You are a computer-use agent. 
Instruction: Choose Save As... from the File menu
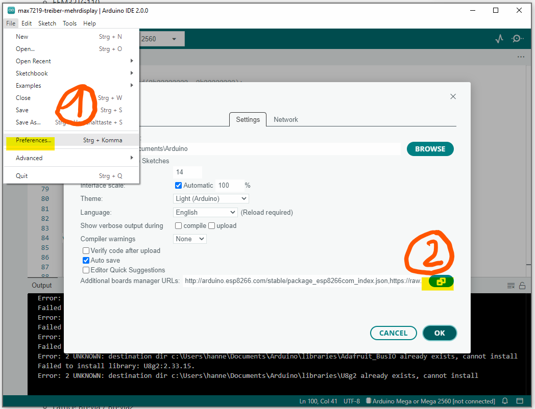tap(71, 122)
